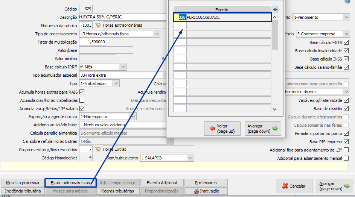Toggle the Variáveis p/maternidade checkbox
The image size is (355, 197).
[346, 100]
